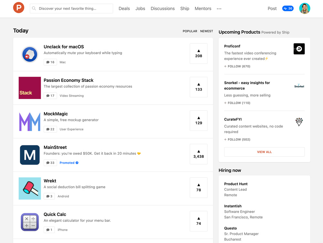Open Unclack comments (16)

(x=50, y=62)
